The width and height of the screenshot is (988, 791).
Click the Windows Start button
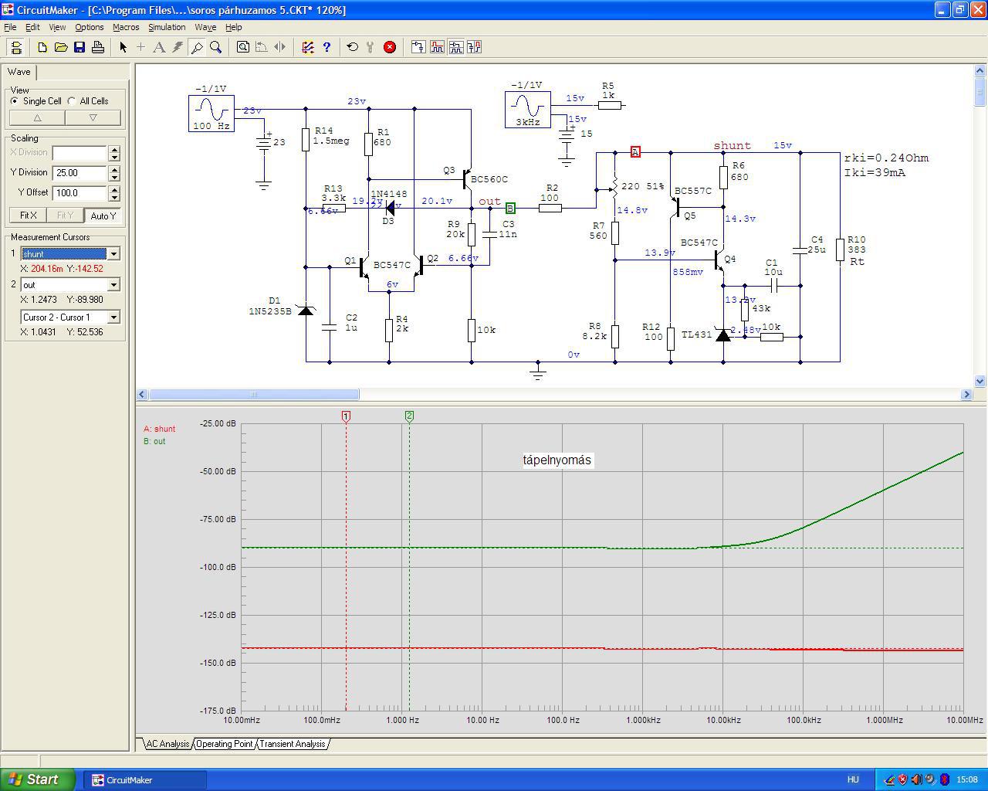[37, 779]
